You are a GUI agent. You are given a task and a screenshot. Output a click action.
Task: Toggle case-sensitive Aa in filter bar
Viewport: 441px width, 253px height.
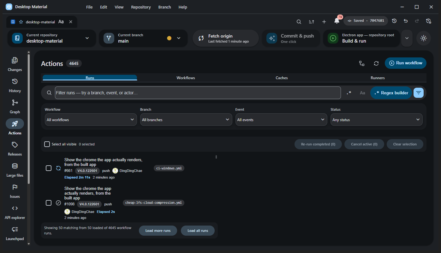pyautogui.click(x=362, y=93)
